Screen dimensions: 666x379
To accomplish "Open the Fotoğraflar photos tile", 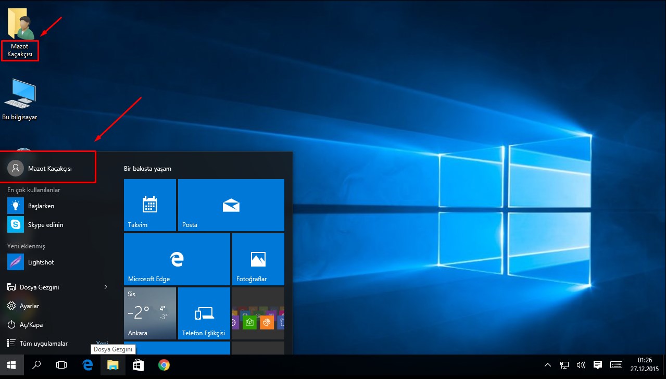I will point(258,259).
